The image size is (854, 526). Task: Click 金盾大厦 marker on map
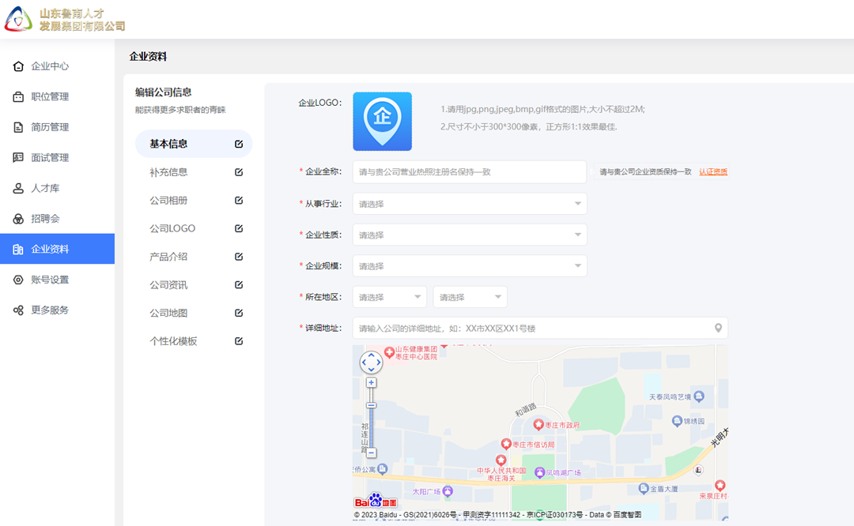pyautogui.click(x=644, y=488)
